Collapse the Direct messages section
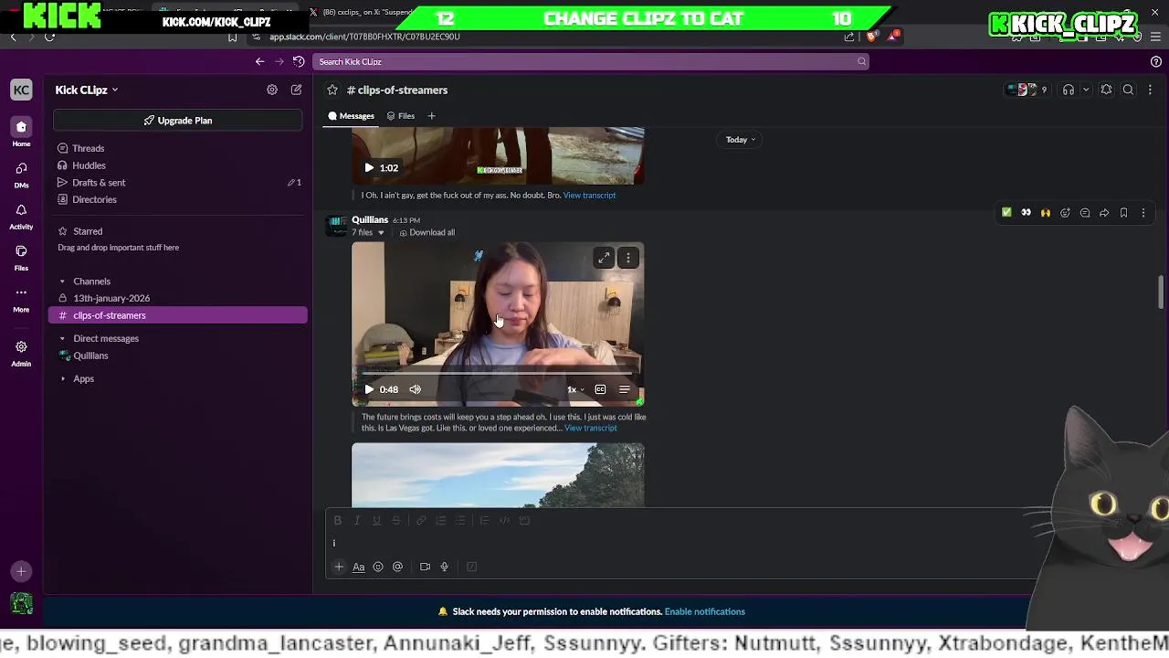Viewport: 1169px width, 658px height. click(62, 338)
